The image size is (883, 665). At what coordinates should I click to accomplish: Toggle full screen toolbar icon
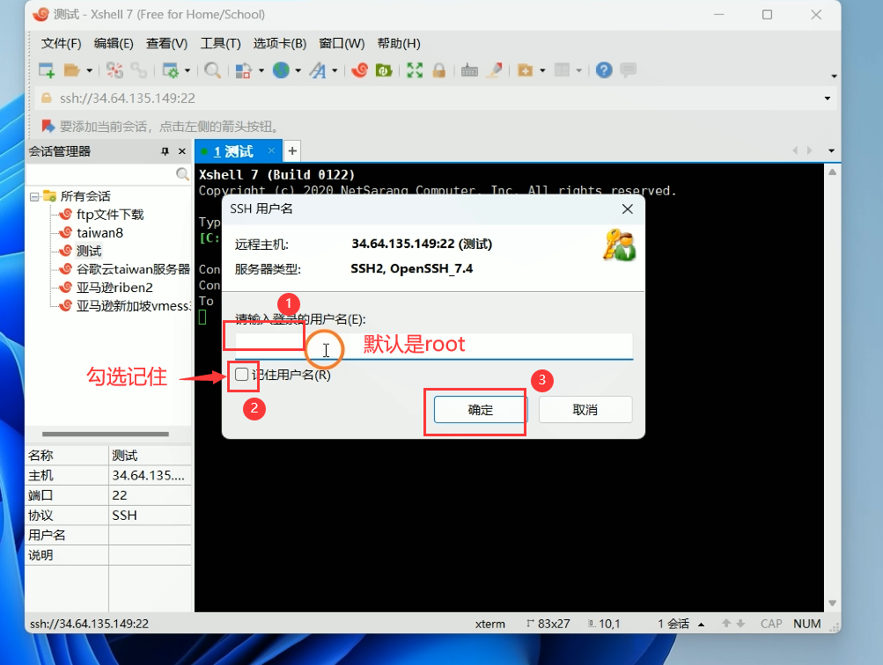tap(415, 70)
